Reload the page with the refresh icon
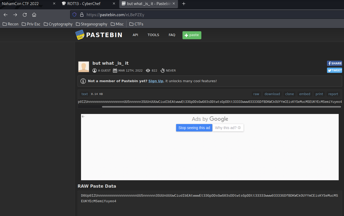Image resolution: width=344 pixels, height=216 pixels. pos(25,15)
